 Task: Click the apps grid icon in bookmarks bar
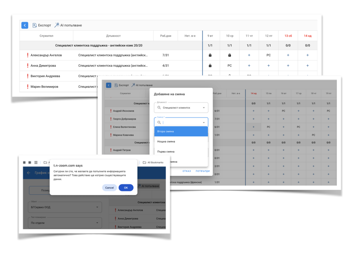pos(36,162)
